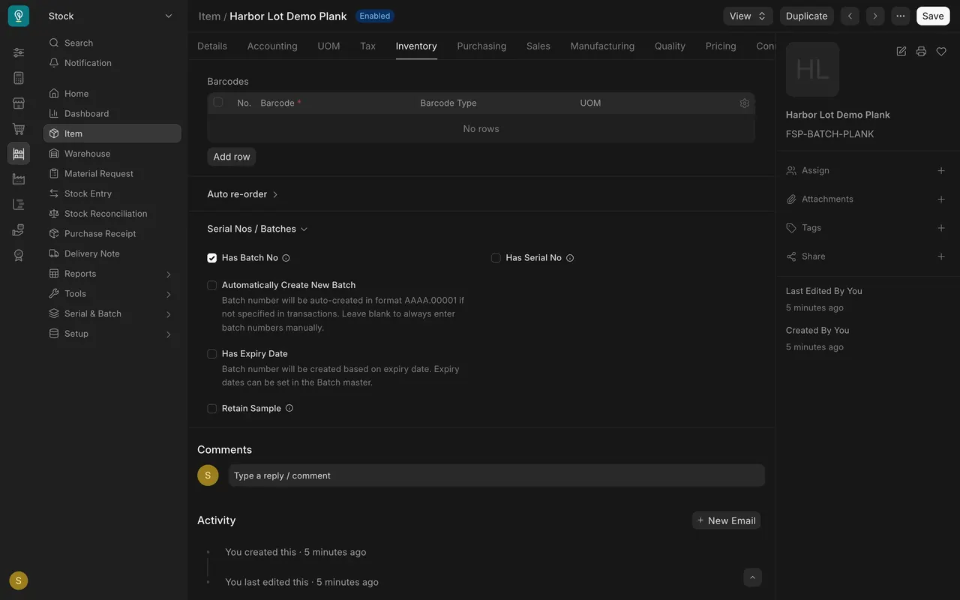Viewport: 960px width, 600px height.
Task: Expand the Auto re-order section
Action: [x=243, y=194]
